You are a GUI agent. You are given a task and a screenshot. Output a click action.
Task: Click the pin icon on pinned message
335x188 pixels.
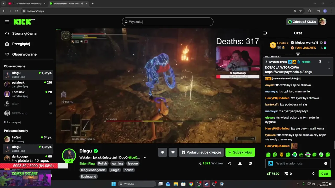tap(320, 62)
